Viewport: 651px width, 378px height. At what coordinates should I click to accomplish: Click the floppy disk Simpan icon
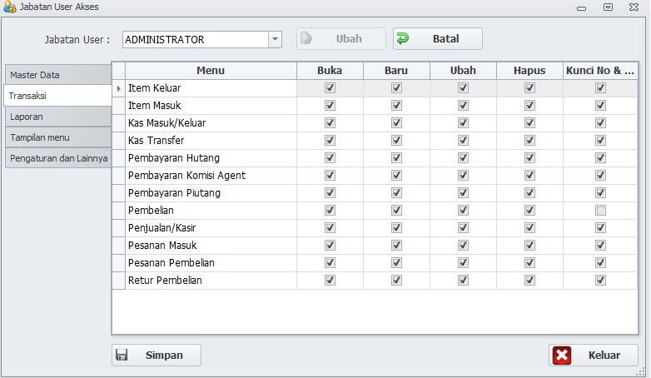[x=122, y=355]
